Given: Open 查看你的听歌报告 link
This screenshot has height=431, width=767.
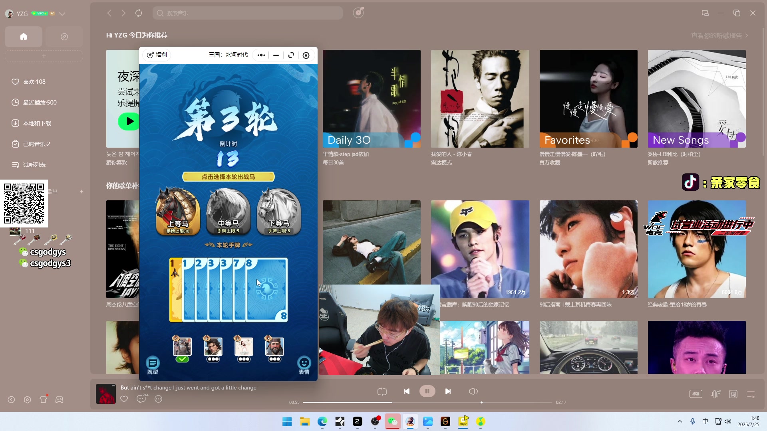Looking at the screenshot, I should pyautogui.click(x=719, y=36).
